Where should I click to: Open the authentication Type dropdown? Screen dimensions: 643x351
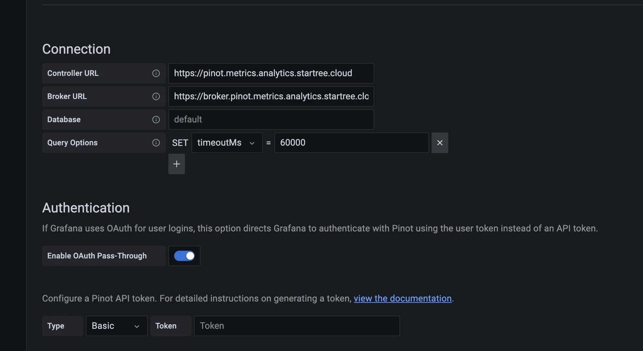click(116, 326)
